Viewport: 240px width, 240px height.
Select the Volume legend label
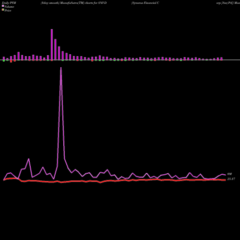(9, 7)
